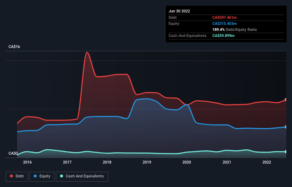Select the teal Cash endpoint marker on chart
This screenshot has width=292, height=187.
point(286,152)
